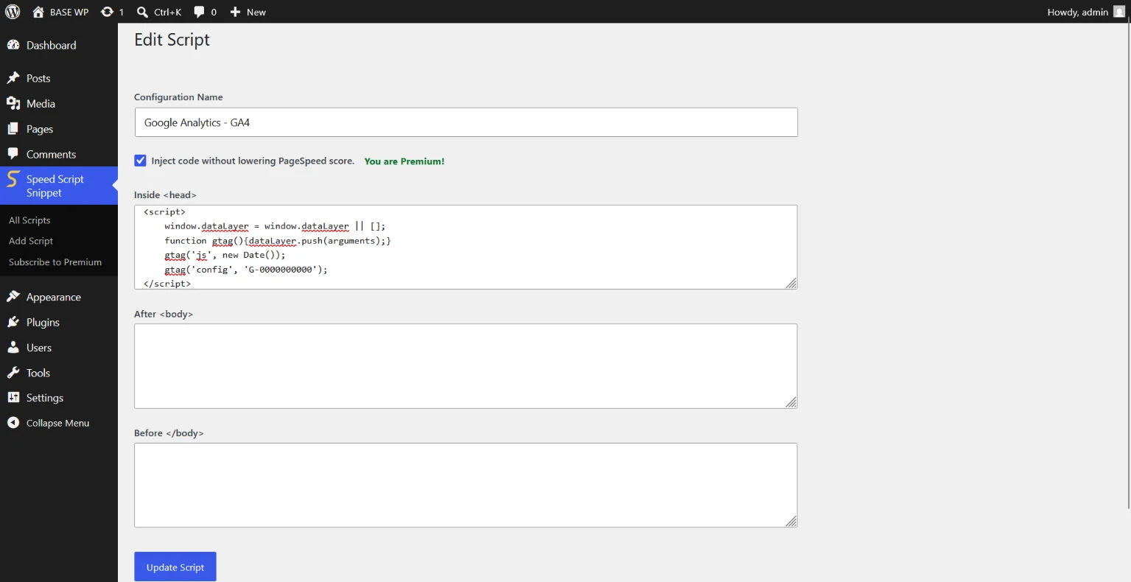Click the Inside <head> textarea resize handle
Image resolution: width=1131 pixels, height=582 pixels.
pyautogui.click(x=791, y=284)
